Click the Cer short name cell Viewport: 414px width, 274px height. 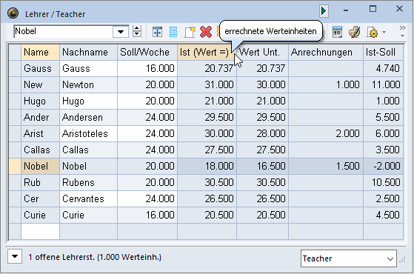[x=41, y=198]
